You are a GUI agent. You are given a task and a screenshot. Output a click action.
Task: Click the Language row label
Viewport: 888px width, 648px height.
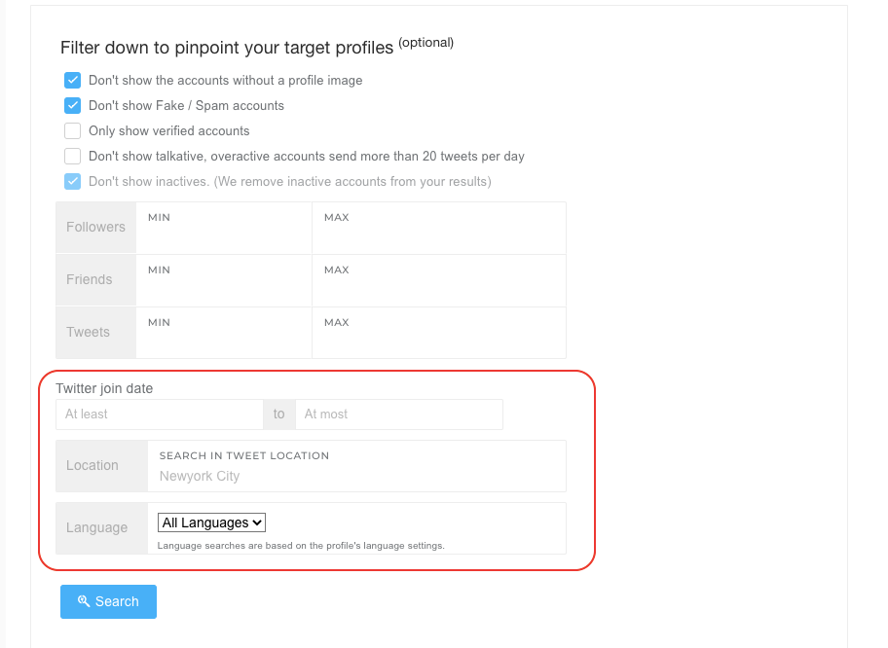[x=97, y=526]
